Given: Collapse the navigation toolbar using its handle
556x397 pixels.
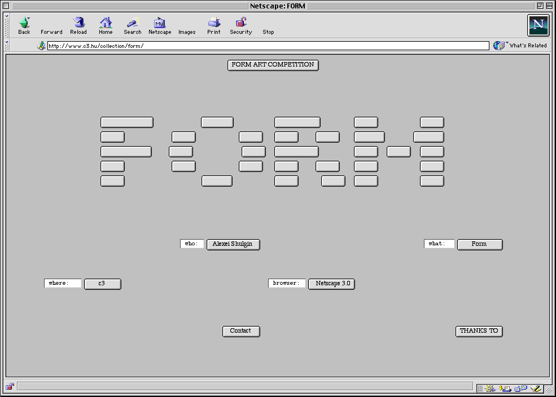Looking at the screenshot, I should point(7,25).
